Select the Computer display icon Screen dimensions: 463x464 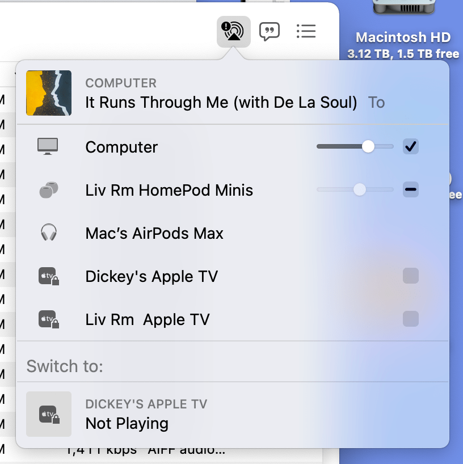pos(48,146)
